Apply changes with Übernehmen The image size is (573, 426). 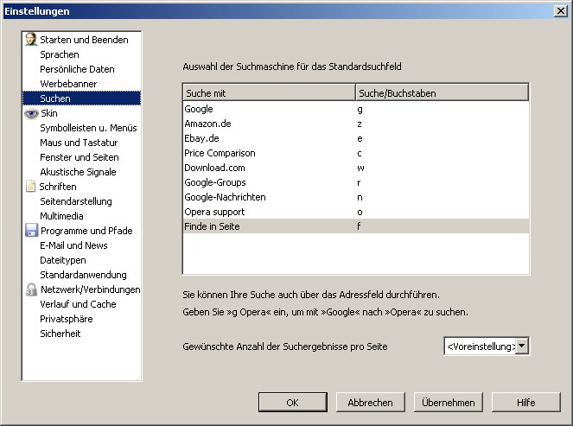coord(448,403)
